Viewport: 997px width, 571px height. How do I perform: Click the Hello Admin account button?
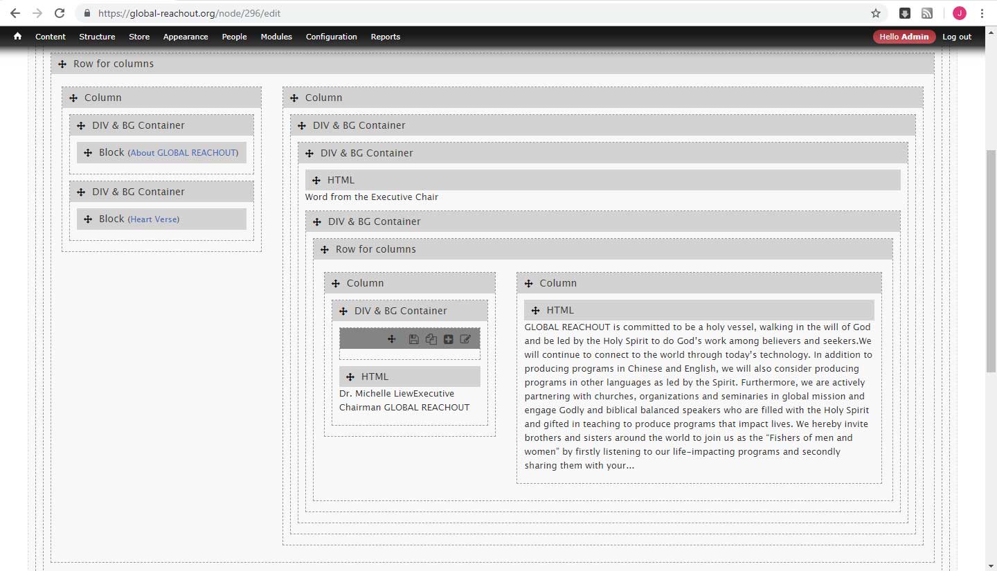904,37
